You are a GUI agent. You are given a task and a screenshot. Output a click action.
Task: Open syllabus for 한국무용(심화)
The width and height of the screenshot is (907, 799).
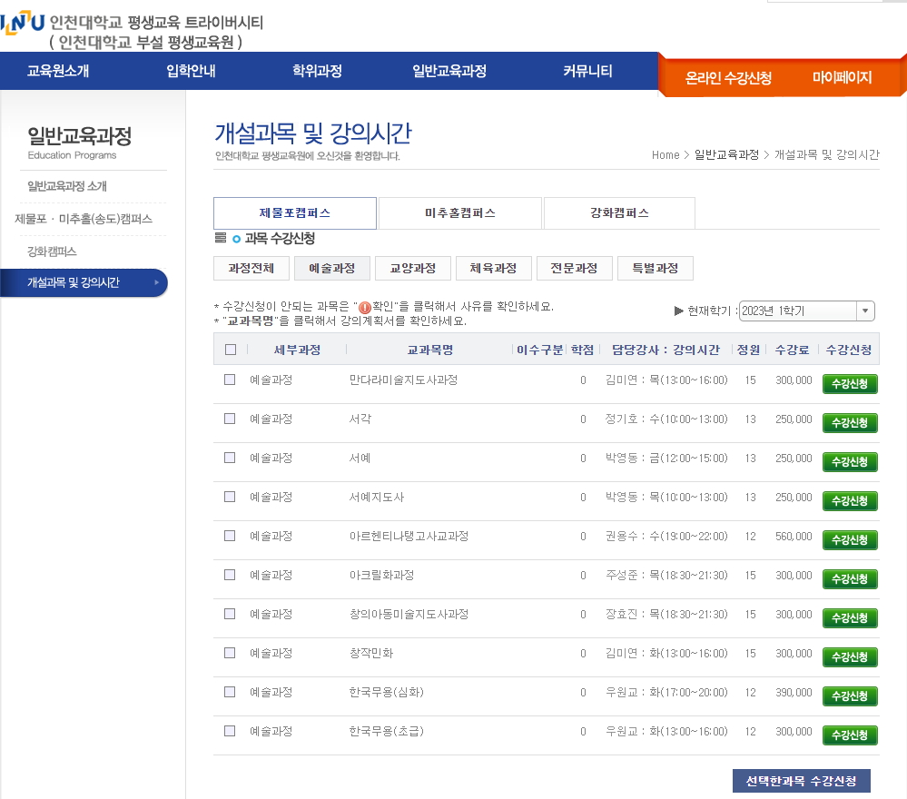[x=386, y=693]
